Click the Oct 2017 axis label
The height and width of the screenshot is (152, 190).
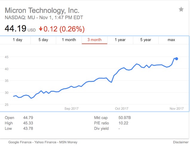(x=122, y=109)
